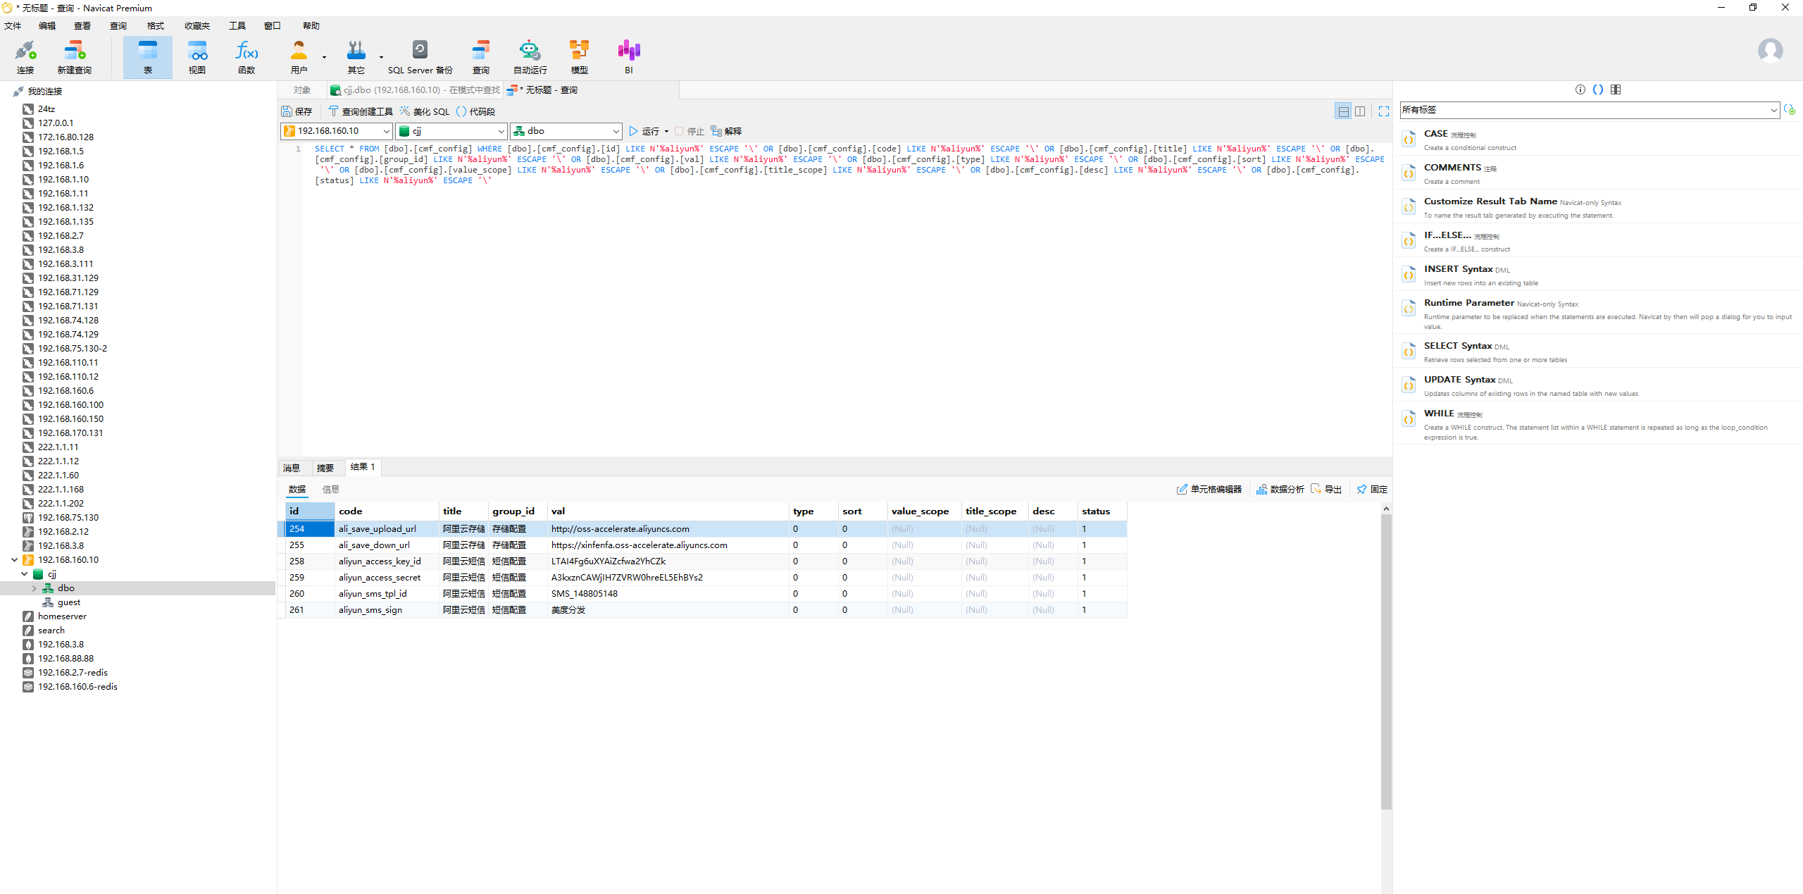The image size is (1803, 894).
Task: Switch to the 摘要 tab
Action: click(x=325, y=468)
